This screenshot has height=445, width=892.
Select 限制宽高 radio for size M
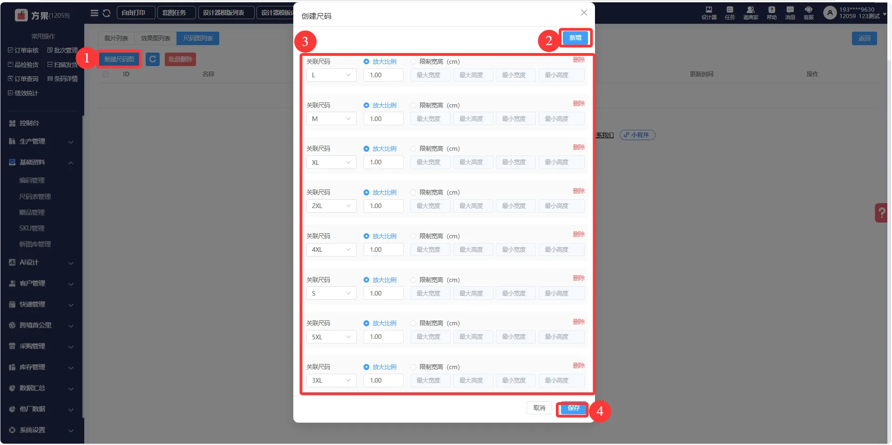pyautogui.click(x=413, y=105)
